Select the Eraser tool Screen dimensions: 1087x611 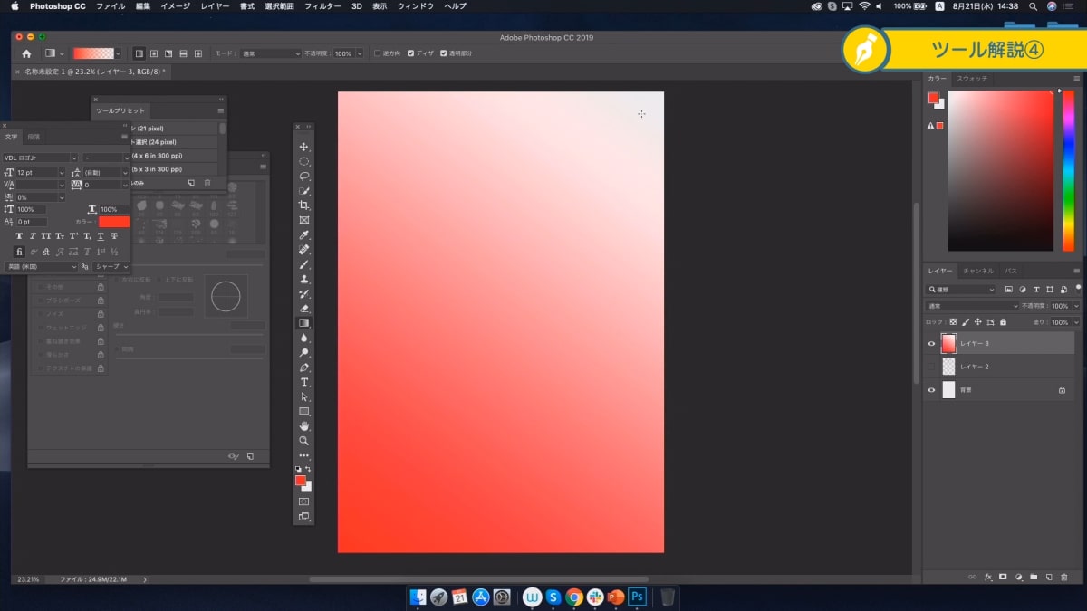pyautogui.click(x=304, y=309)
